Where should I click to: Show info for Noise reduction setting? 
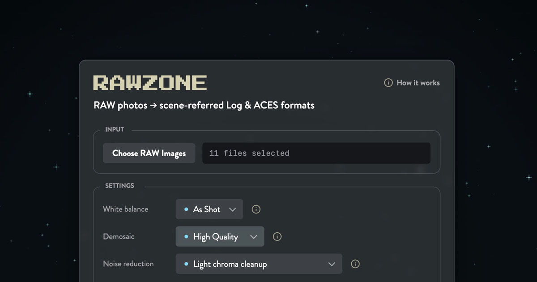(355, 264)
